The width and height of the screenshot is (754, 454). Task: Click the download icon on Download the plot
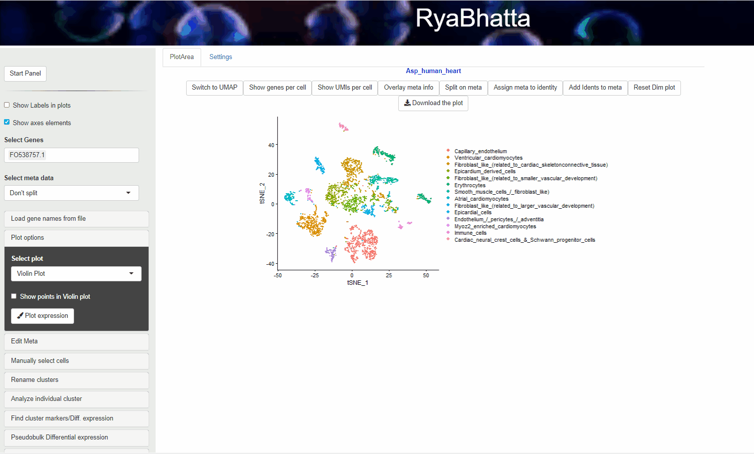[x=407, y=103]
